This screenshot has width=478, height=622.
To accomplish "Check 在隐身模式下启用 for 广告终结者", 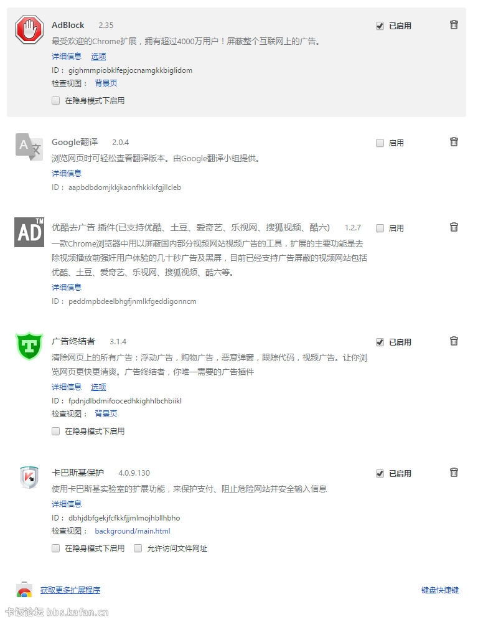I will click(x=55, y=431).
